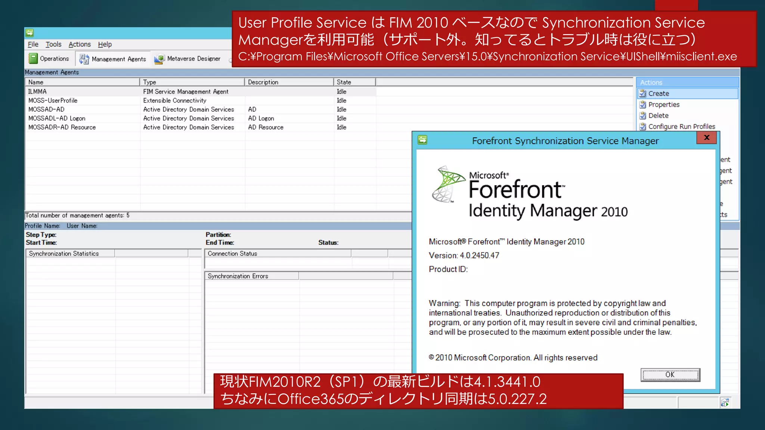Sort agents by State column header
765x430 pixels.
[x=354, y=82]
